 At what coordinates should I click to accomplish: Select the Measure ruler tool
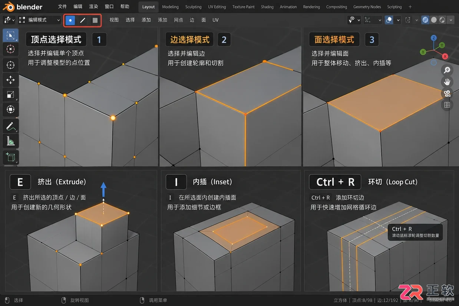(10, 141)
